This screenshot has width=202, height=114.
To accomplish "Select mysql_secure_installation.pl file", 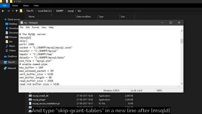I will click(x=46, y=104).
